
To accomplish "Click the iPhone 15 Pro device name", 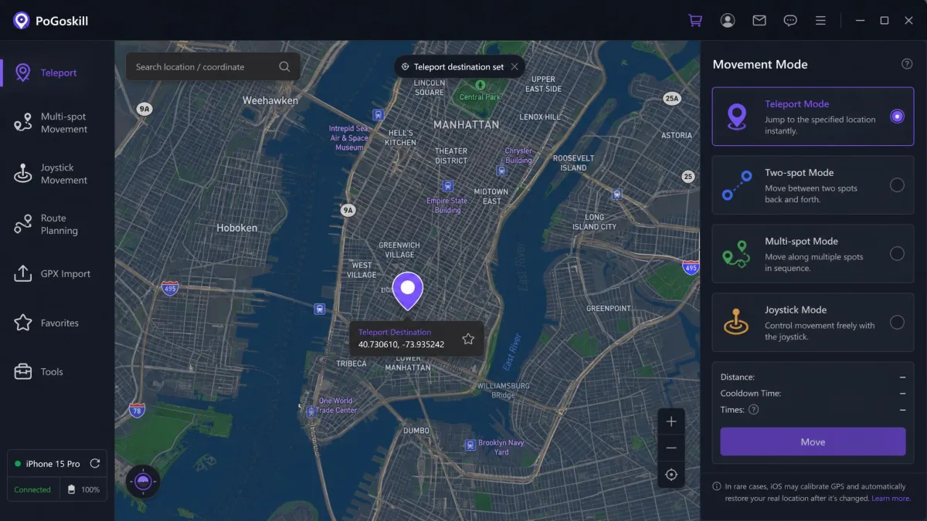I will point(53,464).
